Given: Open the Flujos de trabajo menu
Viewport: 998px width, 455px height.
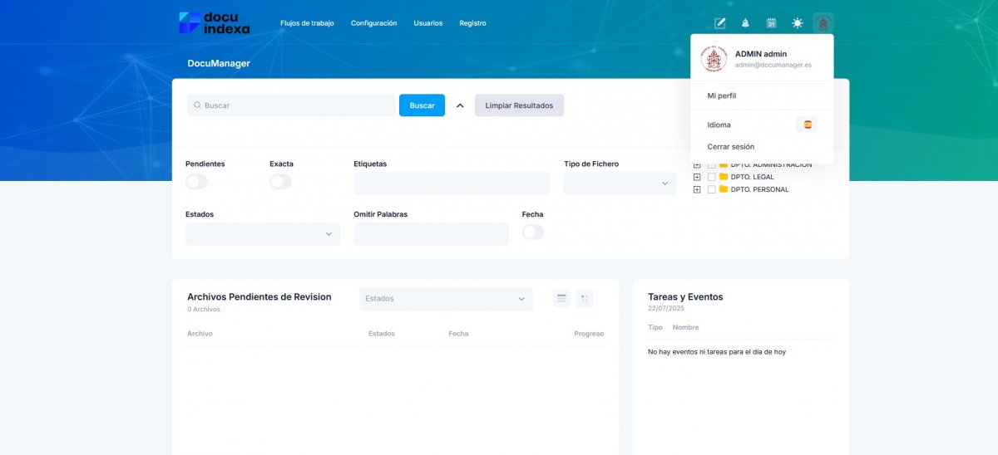Looking at the screenshot, I should [x=307, y=23].
